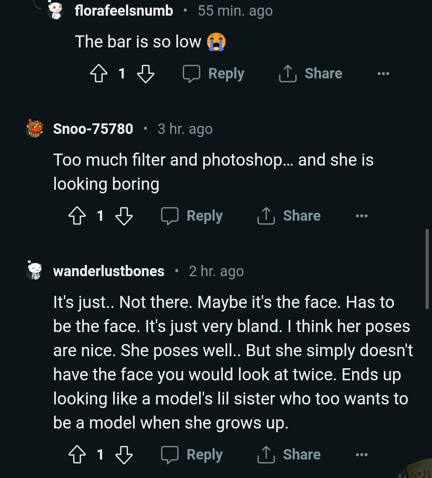Upvote florafeelsnumb's comment

point(98,74)
